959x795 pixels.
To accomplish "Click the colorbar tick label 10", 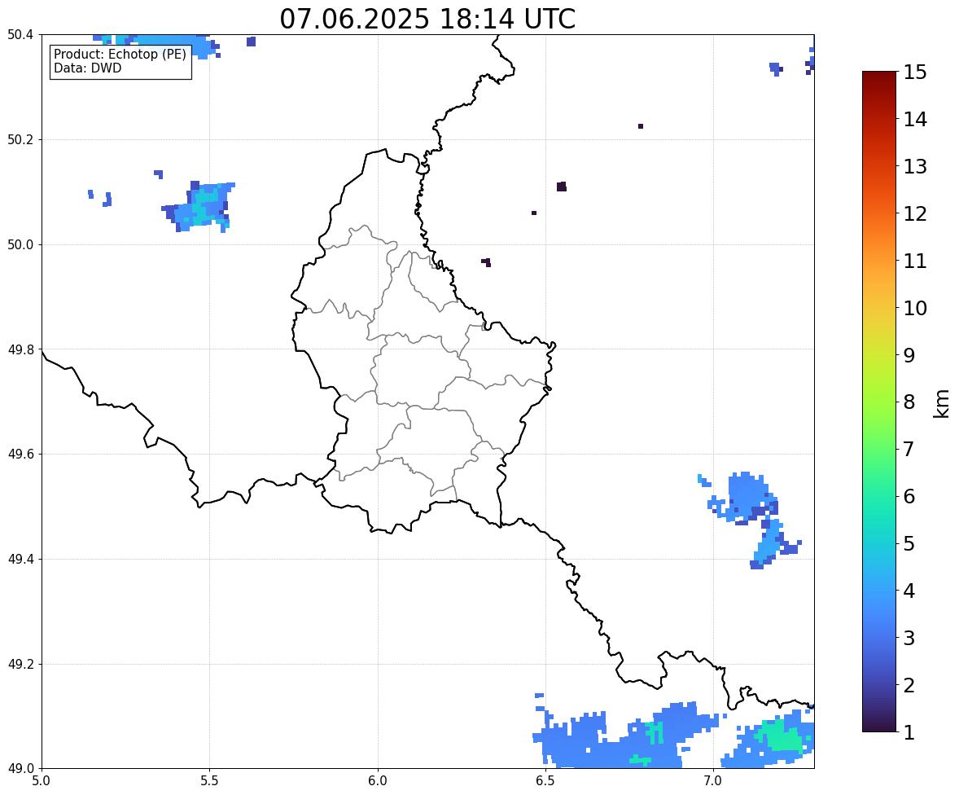I will coord(915,308).
